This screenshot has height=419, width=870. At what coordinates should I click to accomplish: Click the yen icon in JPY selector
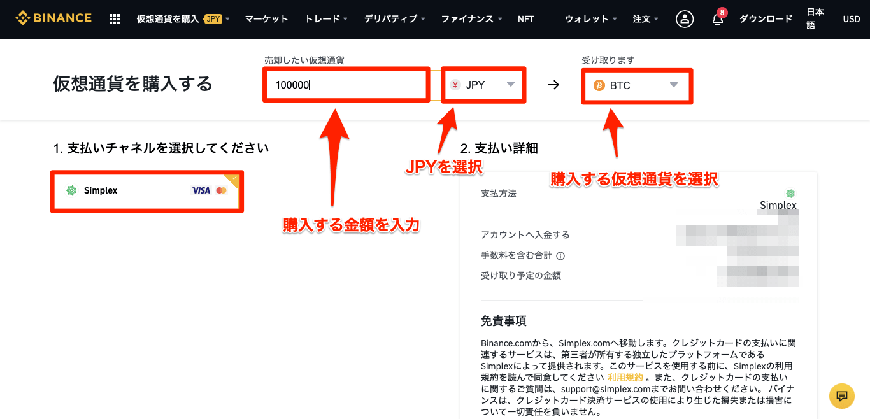pyautogui.click(x=455, y=85)
